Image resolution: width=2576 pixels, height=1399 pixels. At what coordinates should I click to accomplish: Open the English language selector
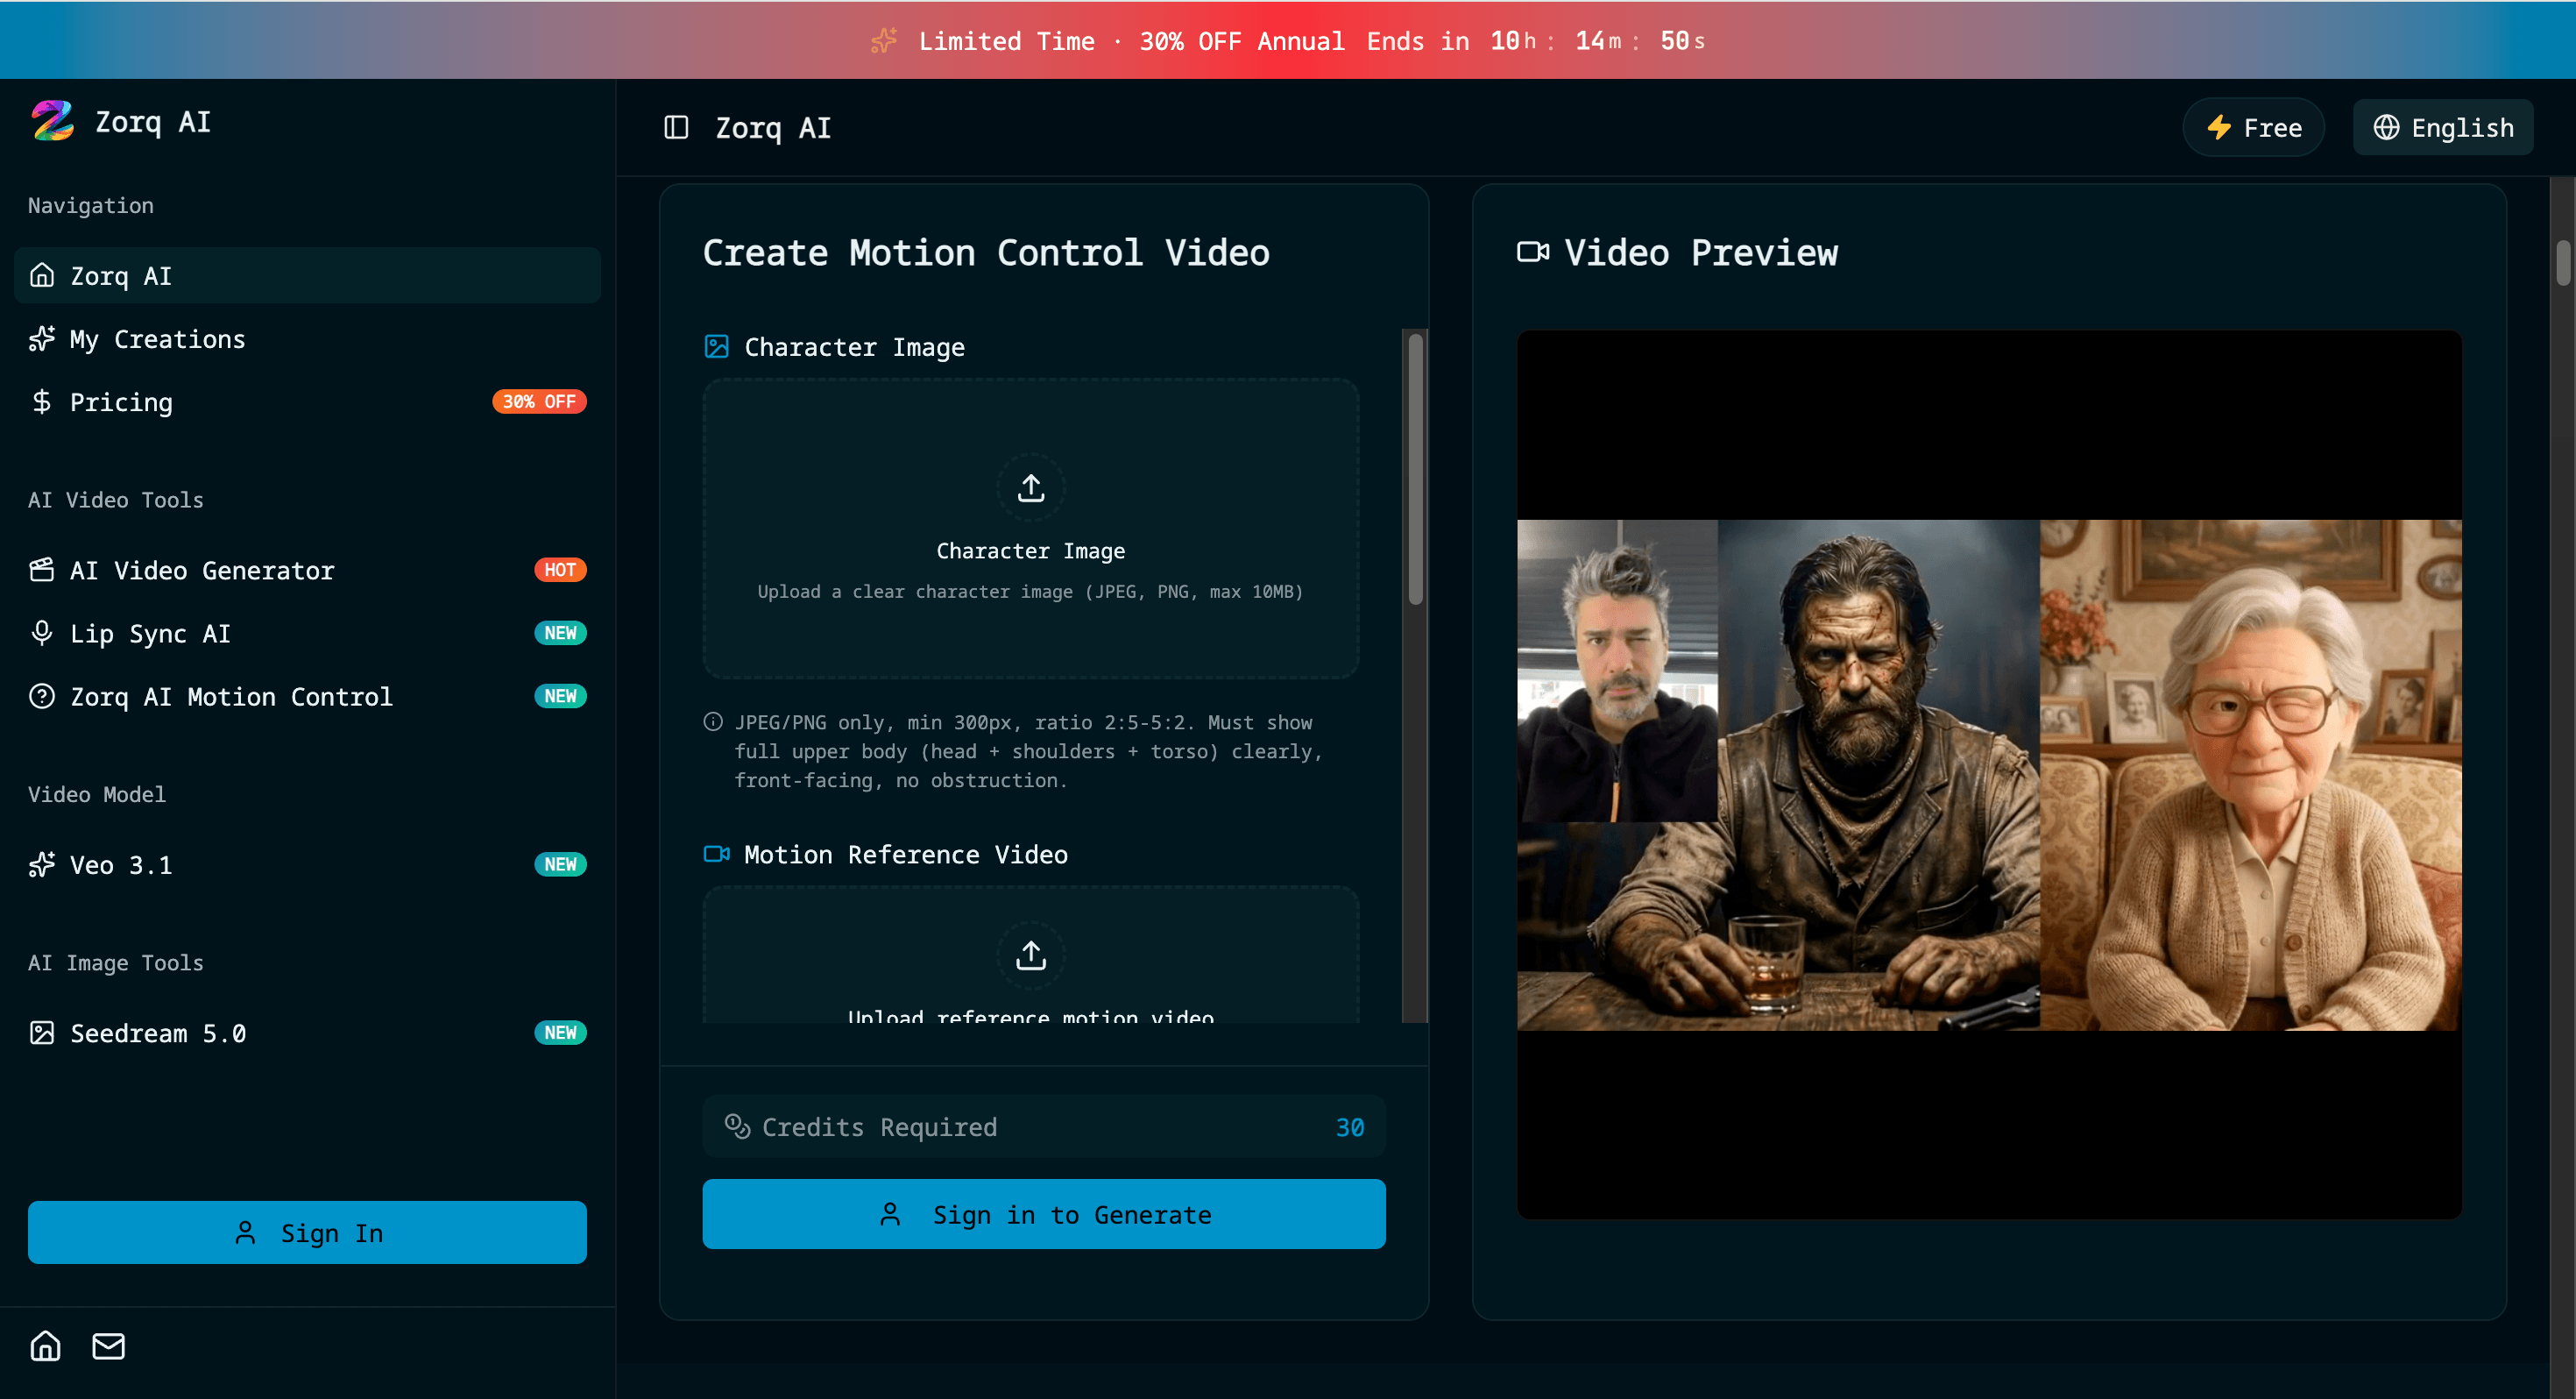coord(2442,128)
